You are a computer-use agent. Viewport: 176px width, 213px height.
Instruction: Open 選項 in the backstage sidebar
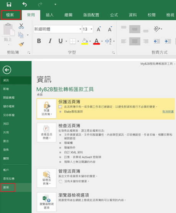click(x=8, y=187)
